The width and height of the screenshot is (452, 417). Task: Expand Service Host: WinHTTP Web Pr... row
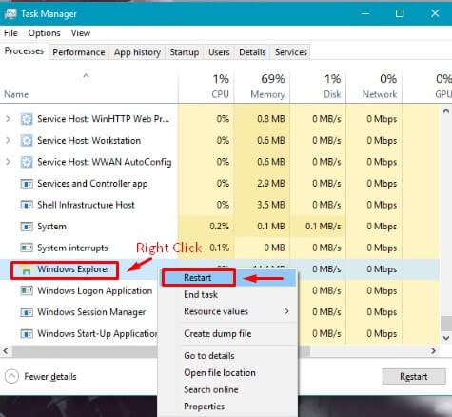click(x=8, y=119)
